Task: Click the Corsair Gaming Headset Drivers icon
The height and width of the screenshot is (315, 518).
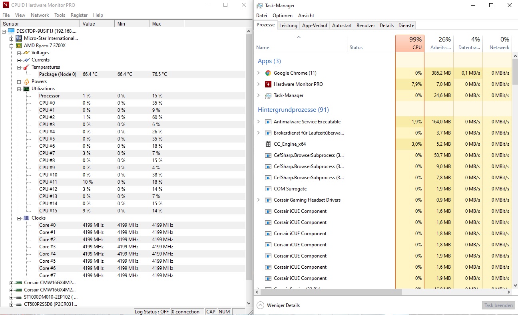Action: (x=268, y=200)
